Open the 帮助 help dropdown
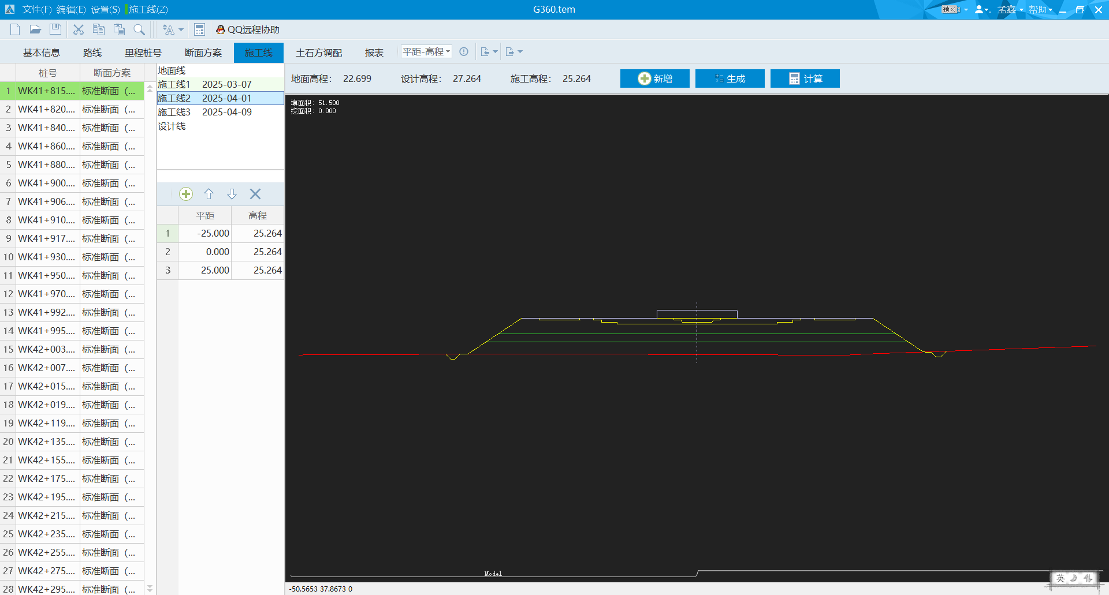Viewport: 1109px width, 595px height. point(1041,9)
